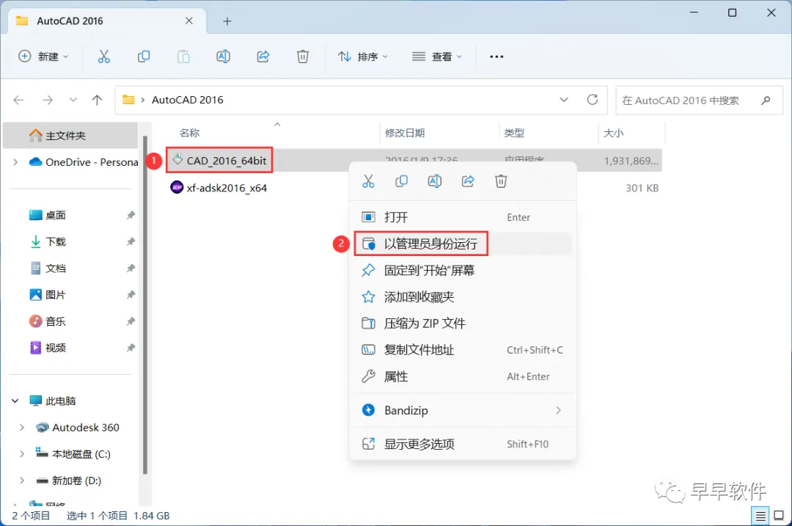
Task: Click the toolbar Paste icon
Action: (183, 56)
